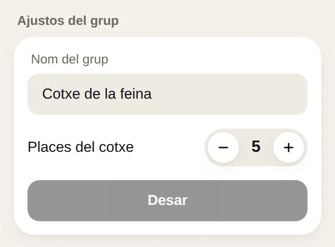This screenshot has width=335, height=247.
Task: Reduce 'Places del cotxe' by one
Action: (223, 148)
